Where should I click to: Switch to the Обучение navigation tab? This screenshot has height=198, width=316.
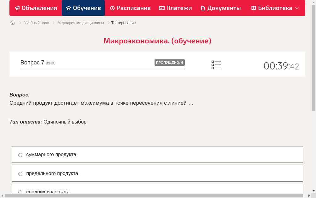[x=83, y=8]
